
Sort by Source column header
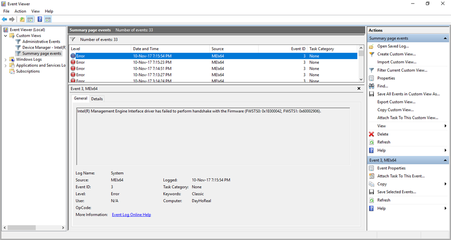(234, 49)
